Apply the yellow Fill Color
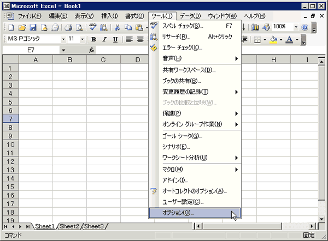Screen dimensions: 328x241 click(x=273, y=39)
